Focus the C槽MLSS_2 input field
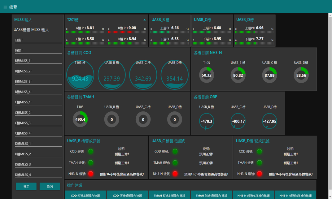Image resolution: width=332 pixels, height=199 pixels. [38, 113]
